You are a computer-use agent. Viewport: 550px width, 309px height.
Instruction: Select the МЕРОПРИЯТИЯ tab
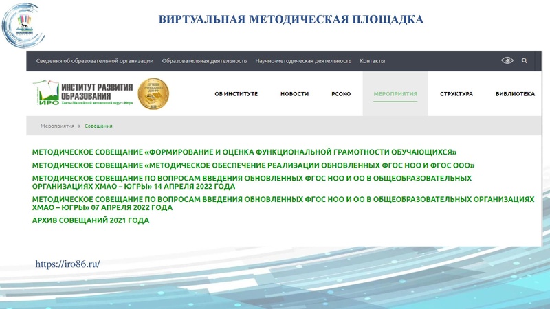pyautogui.click(x=395, y=94)
